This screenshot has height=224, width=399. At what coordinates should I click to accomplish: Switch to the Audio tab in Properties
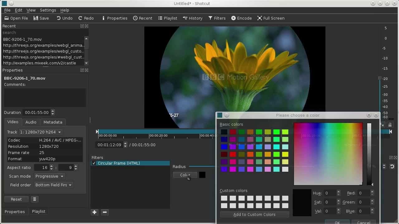click(31, 122)
